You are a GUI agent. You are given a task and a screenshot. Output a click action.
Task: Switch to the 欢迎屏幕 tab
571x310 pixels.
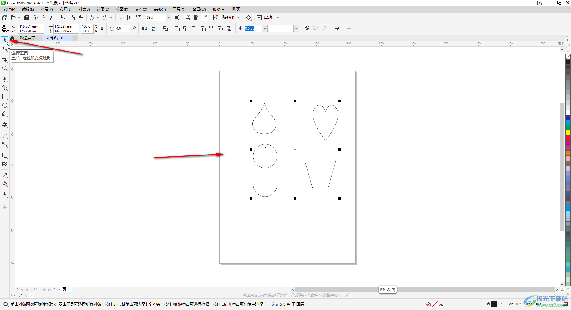(x=27, y=38)
